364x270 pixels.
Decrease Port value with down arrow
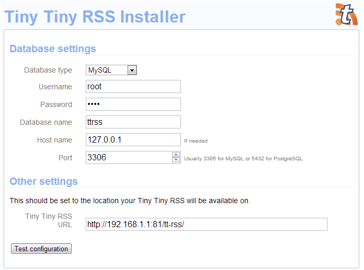click(176, 160)
